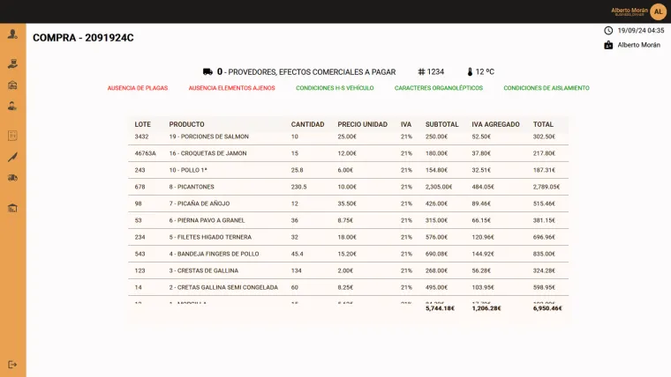Image resolution: width=671 pixels, height=377 pixels.
Task: Click Ausencia de Plagas status label
Action: [138, 88]
